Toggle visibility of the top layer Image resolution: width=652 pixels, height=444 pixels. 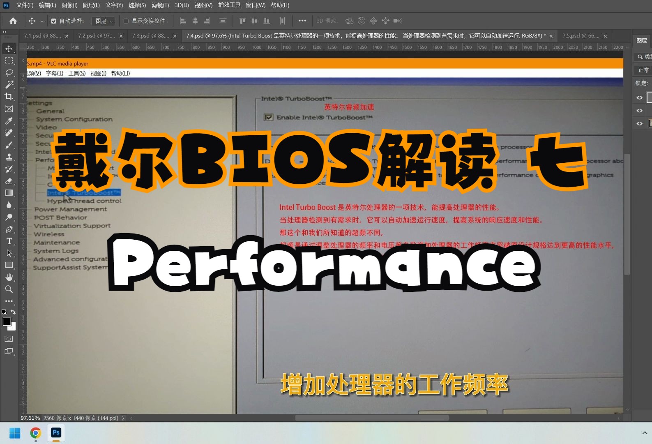coord(639,97)
